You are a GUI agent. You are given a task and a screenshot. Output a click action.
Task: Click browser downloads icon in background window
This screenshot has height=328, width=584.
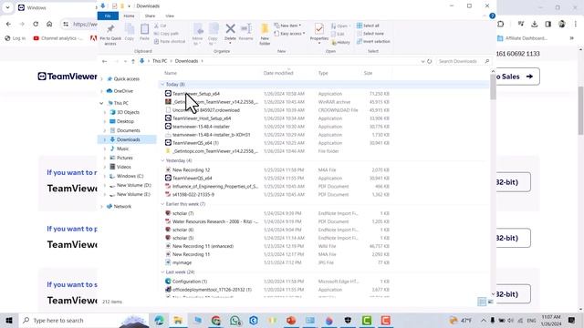534,25
